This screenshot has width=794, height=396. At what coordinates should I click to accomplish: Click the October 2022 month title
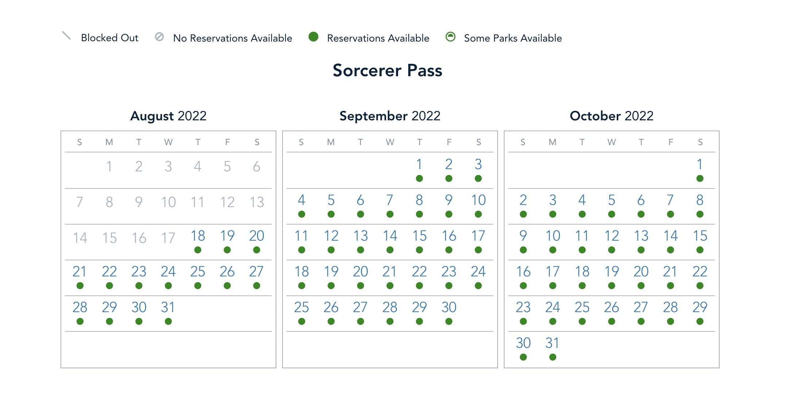pos(611,116)
